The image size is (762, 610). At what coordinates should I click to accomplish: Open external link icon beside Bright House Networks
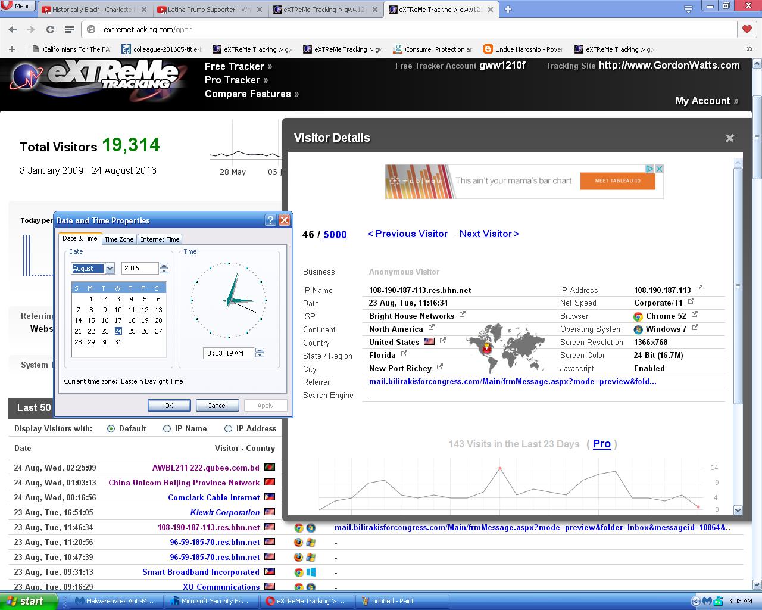click(462, 315)
